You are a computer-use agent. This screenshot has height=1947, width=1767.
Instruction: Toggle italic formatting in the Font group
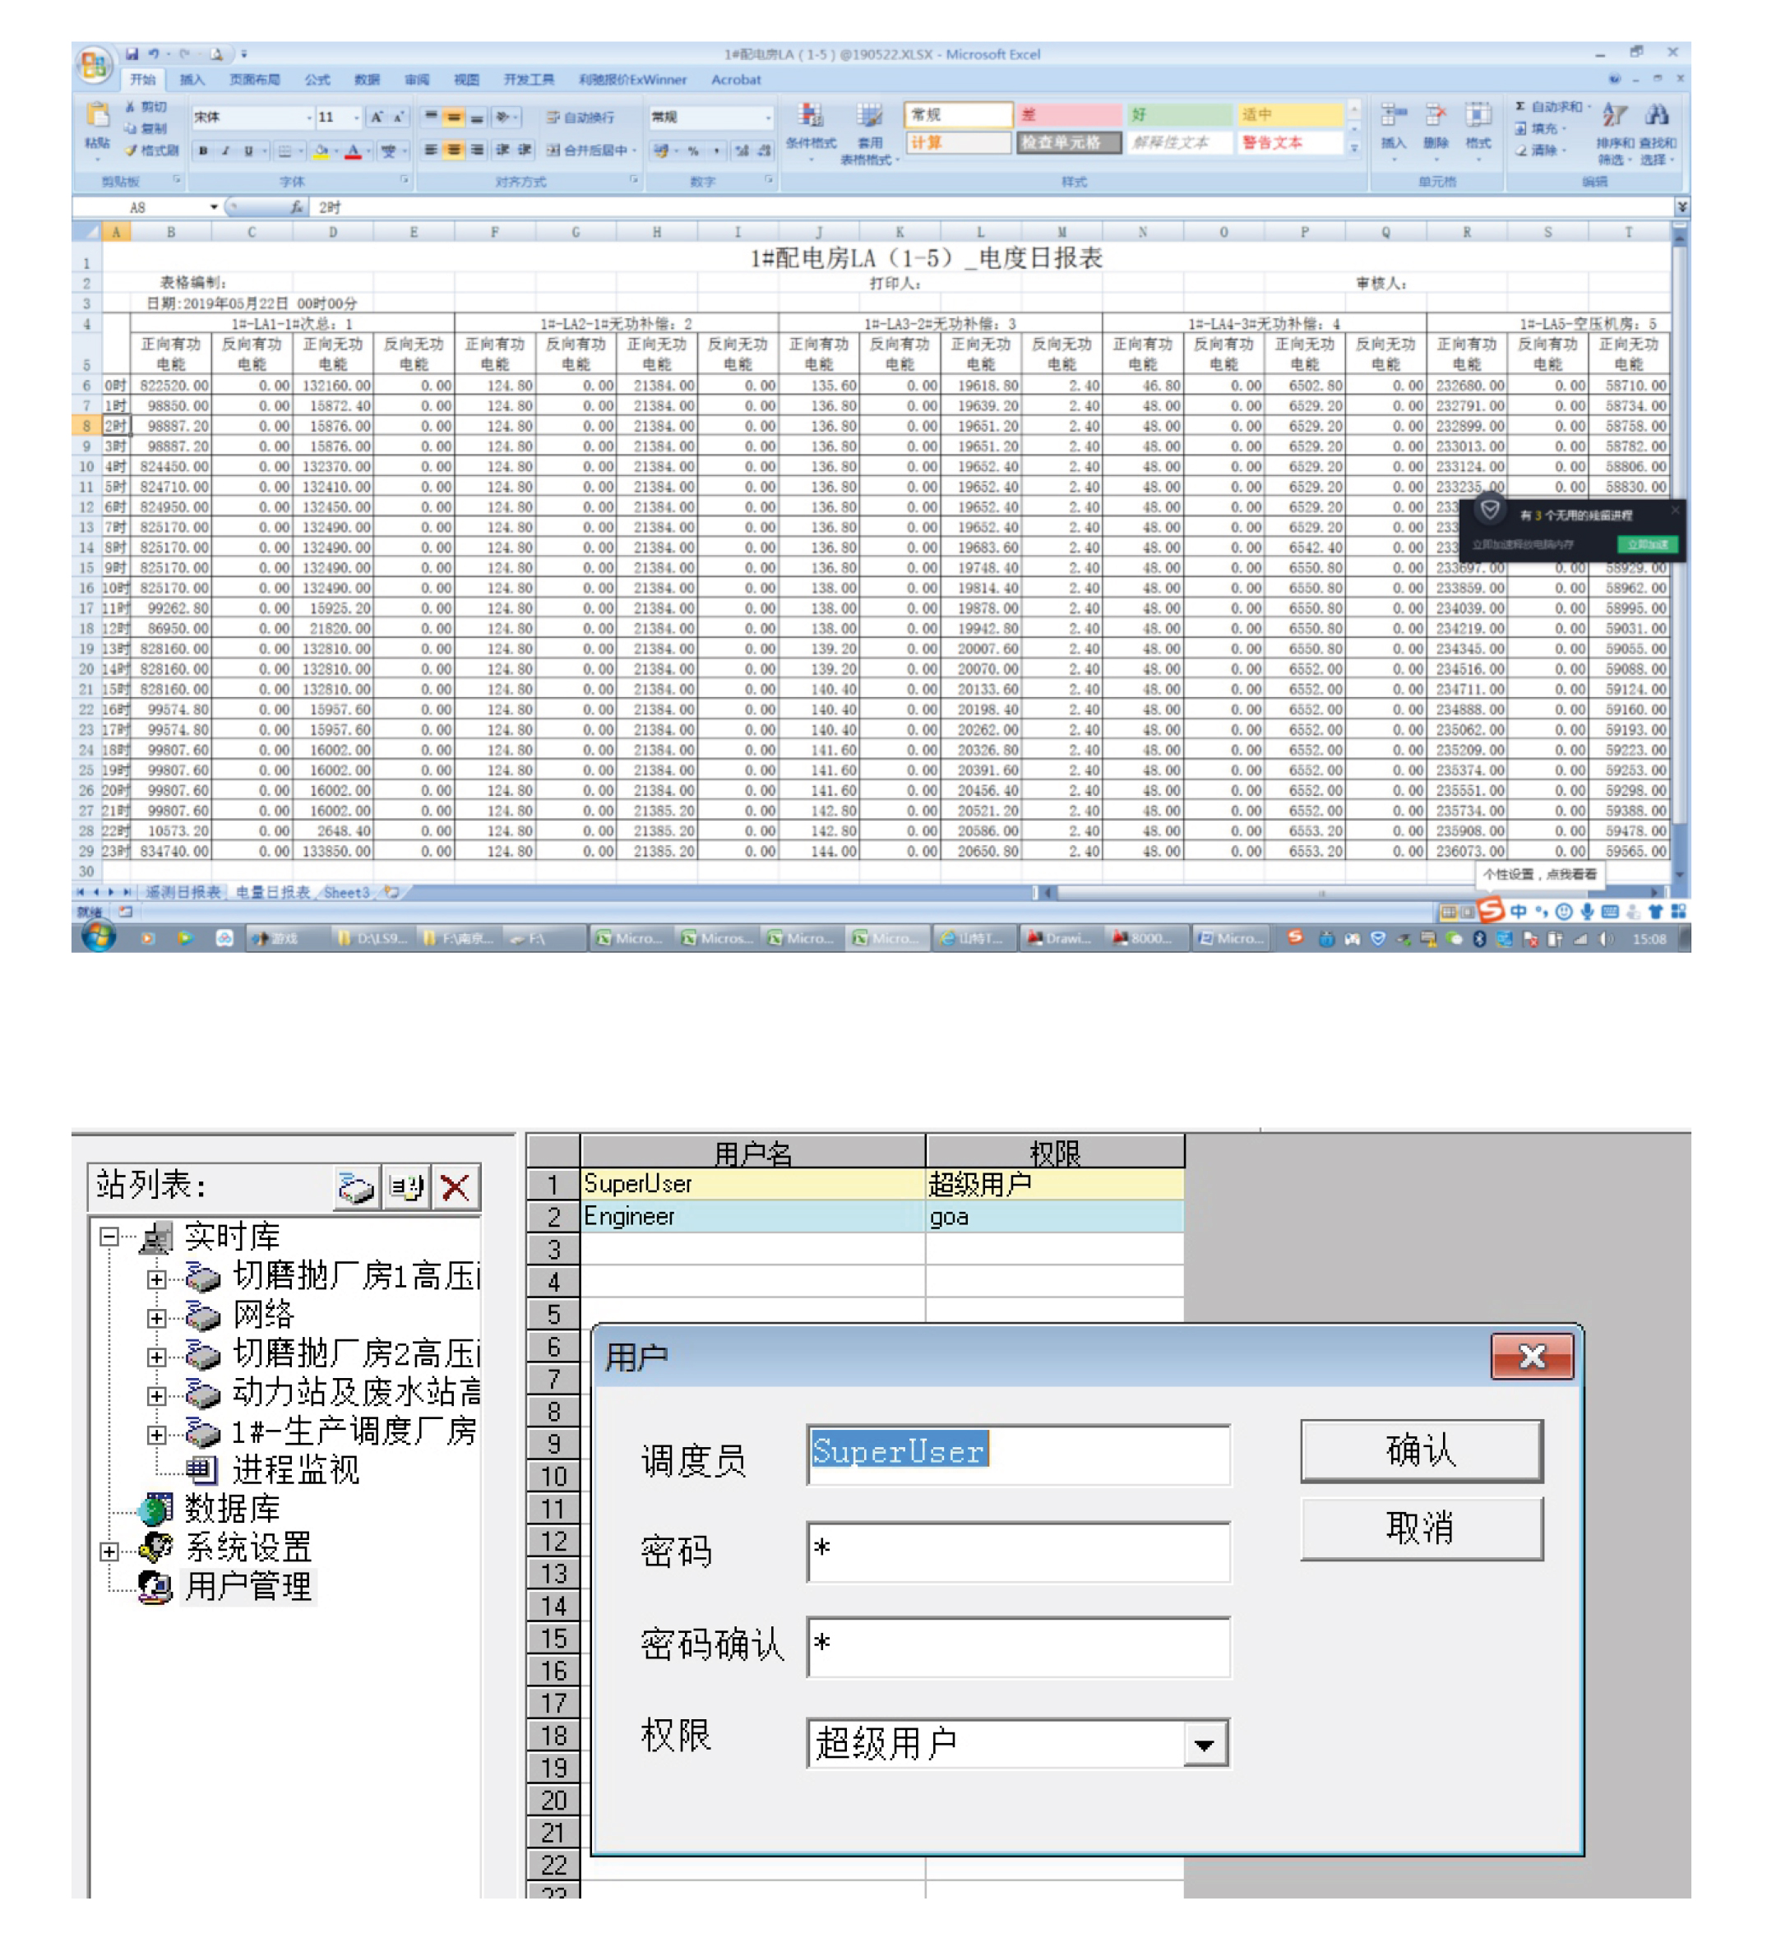[x=225, y=150]
